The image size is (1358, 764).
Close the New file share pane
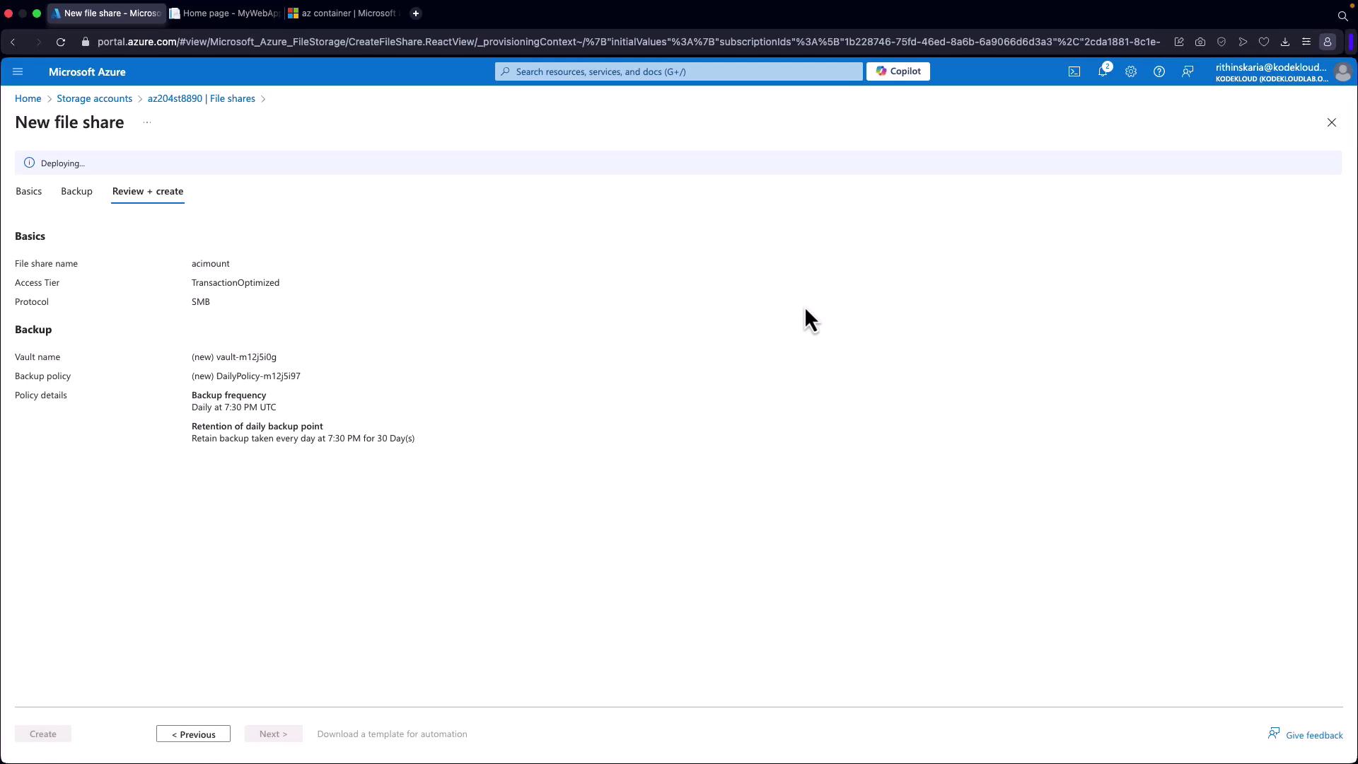click(x=1331, y=122)
